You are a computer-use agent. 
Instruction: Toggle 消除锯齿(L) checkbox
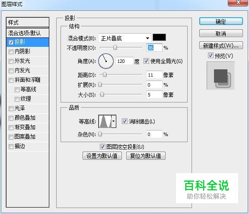(124, 121)
